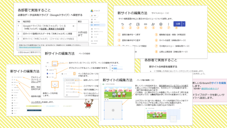Viewport: 227px width, 128px height.
Task: Click the yellow-green sample button
Action: (x=34, y=106)
